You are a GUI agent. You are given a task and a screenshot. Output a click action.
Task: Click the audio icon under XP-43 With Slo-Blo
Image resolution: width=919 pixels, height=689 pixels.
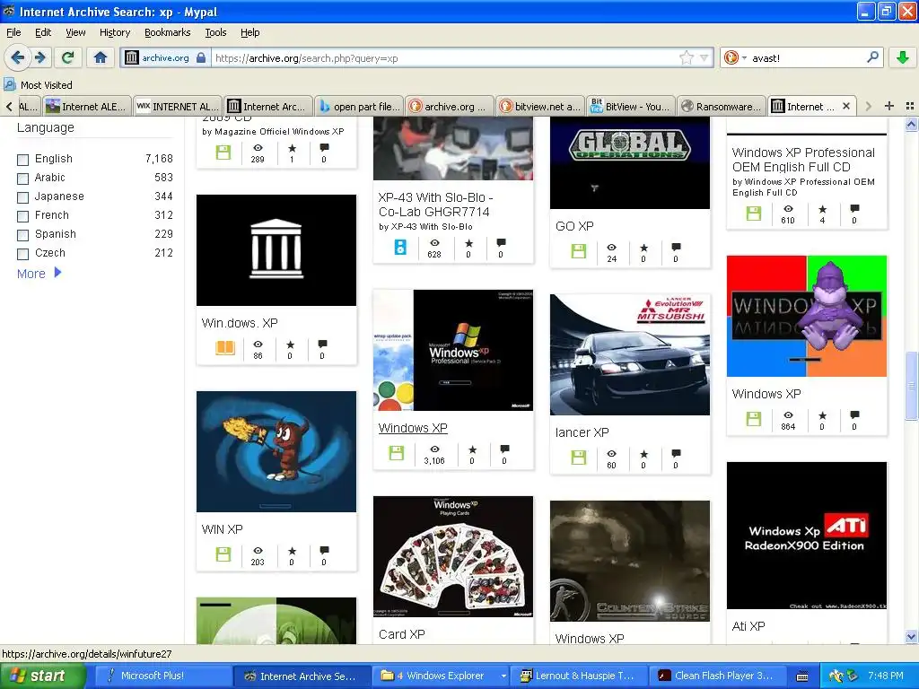[x=400, y=247]
